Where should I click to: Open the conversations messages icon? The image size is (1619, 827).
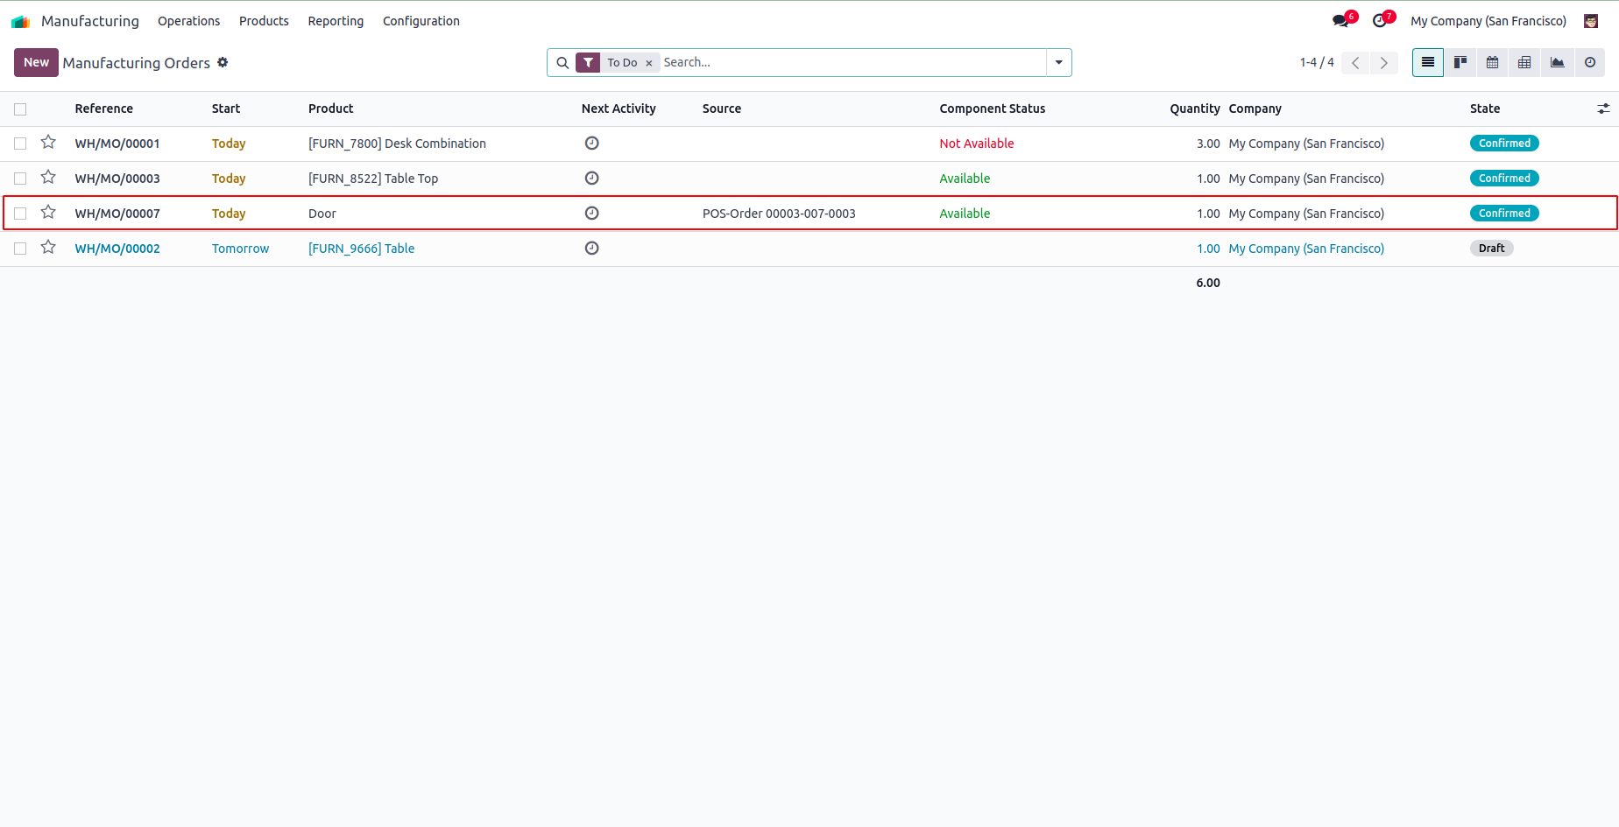point(1341,20)
